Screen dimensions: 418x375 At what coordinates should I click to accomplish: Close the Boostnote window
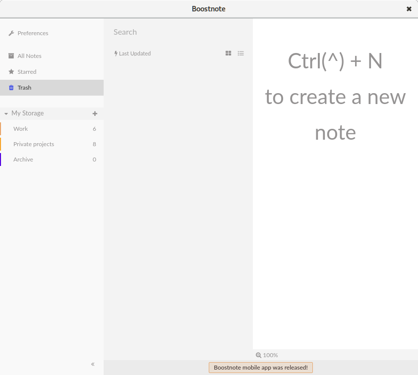[409, 9]
